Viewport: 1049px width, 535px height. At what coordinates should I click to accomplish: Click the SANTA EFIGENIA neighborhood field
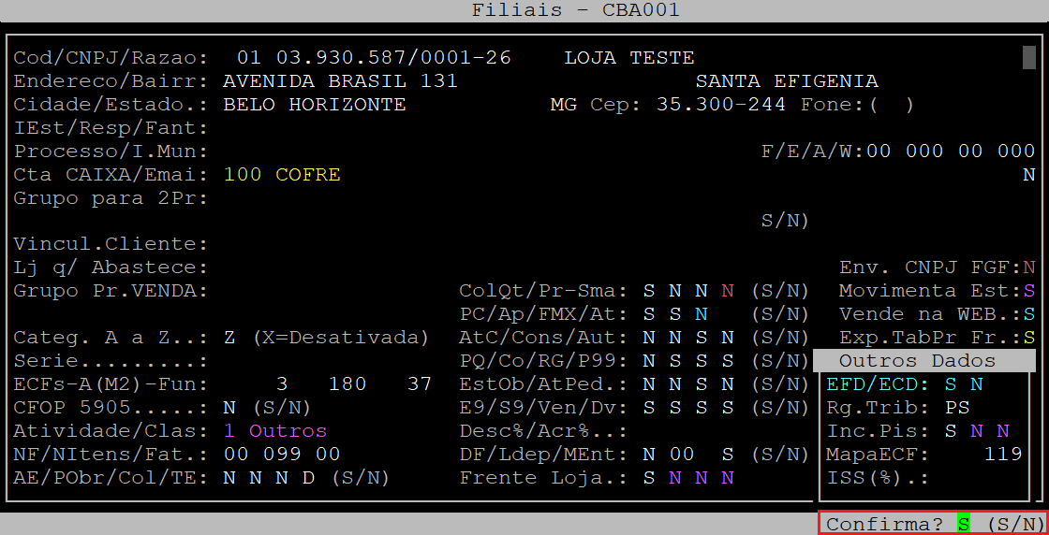[x=786, y=81]
